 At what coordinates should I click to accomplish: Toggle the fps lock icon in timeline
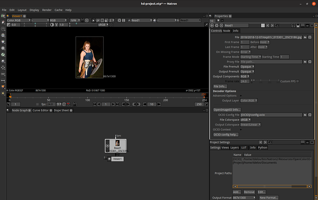(x=75, y=104)
